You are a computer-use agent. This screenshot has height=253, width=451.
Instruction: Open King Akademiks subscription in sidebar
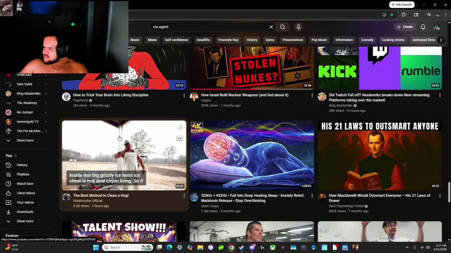(27, 94)
